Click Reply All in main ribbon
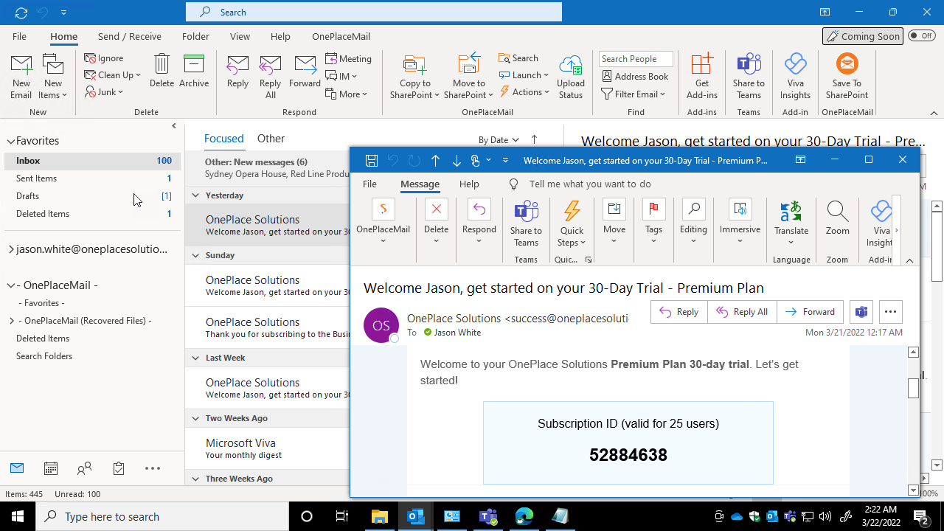The width and height of the screenshot is (944, 531). click(x=271, y=77)
